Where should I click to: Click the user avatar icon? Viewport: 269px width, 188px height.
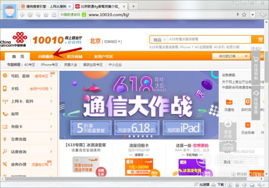click(x=10, y=11)
